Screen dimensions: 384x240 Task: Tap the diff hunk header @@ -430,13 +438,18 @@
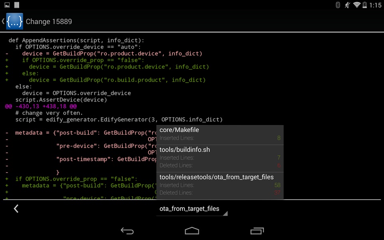[41, 106]
